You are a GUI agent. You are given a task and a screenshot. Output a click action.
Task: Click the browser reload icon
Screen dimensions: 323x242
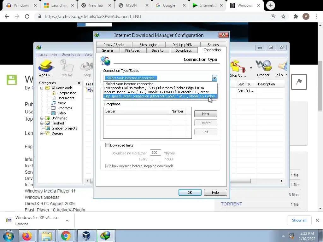coord(27,16)
